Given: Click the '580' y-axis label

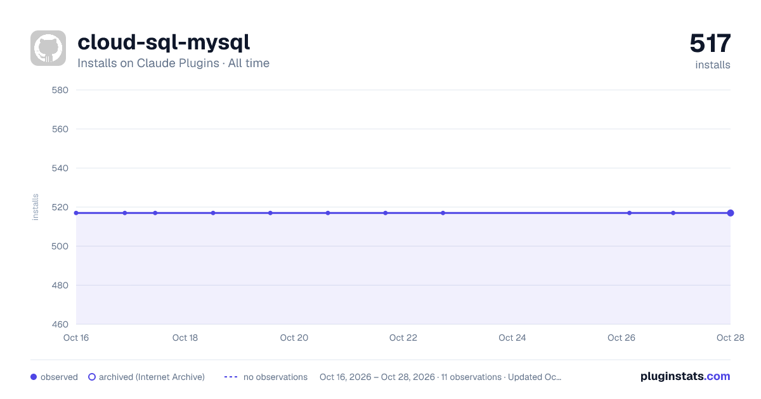Looking at the screenshot, I should tap(60, 90).
